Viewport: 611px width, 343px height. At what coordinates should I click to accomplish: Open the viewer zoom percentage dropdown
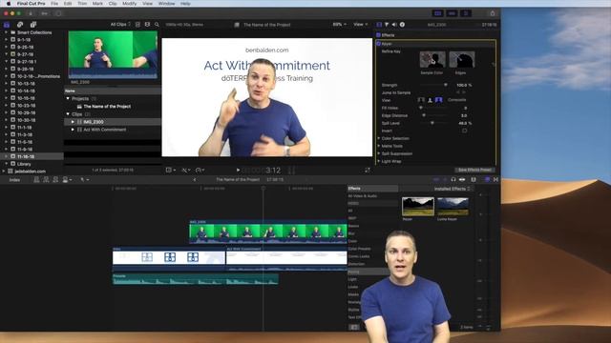(339, 25)
